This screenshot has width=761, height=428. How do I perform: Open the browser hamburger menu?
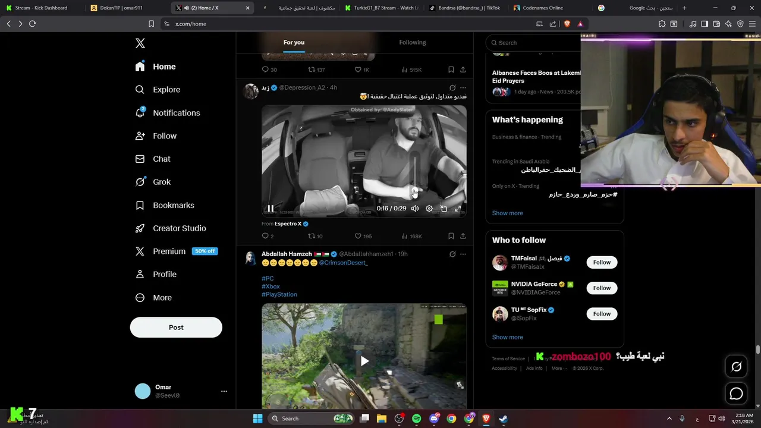point(752,24)
